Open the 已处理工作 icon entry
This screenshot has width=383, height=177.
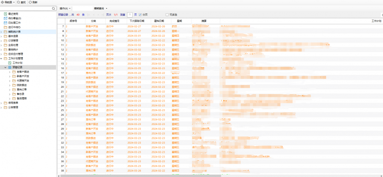pos(5,23)
